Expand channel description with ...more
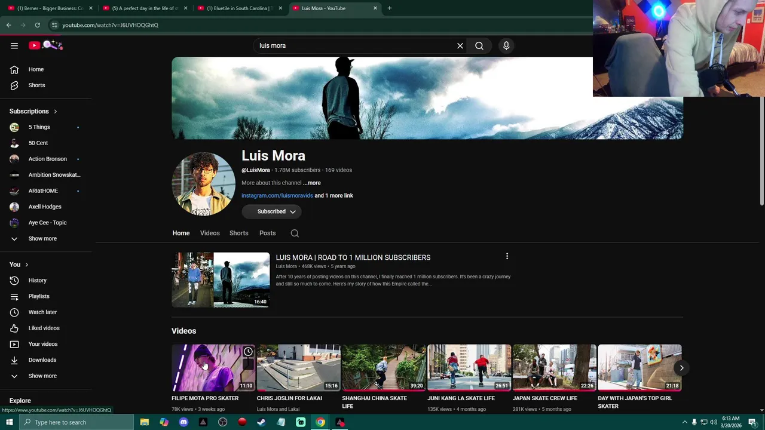The width and height of the screenshot is (765, 430). 311,183
